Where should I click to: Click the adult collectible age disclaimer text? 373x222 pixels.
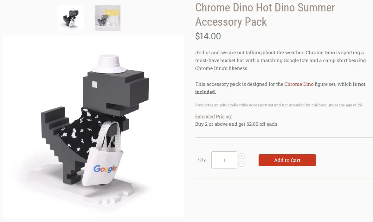click(x=278, y=105)
